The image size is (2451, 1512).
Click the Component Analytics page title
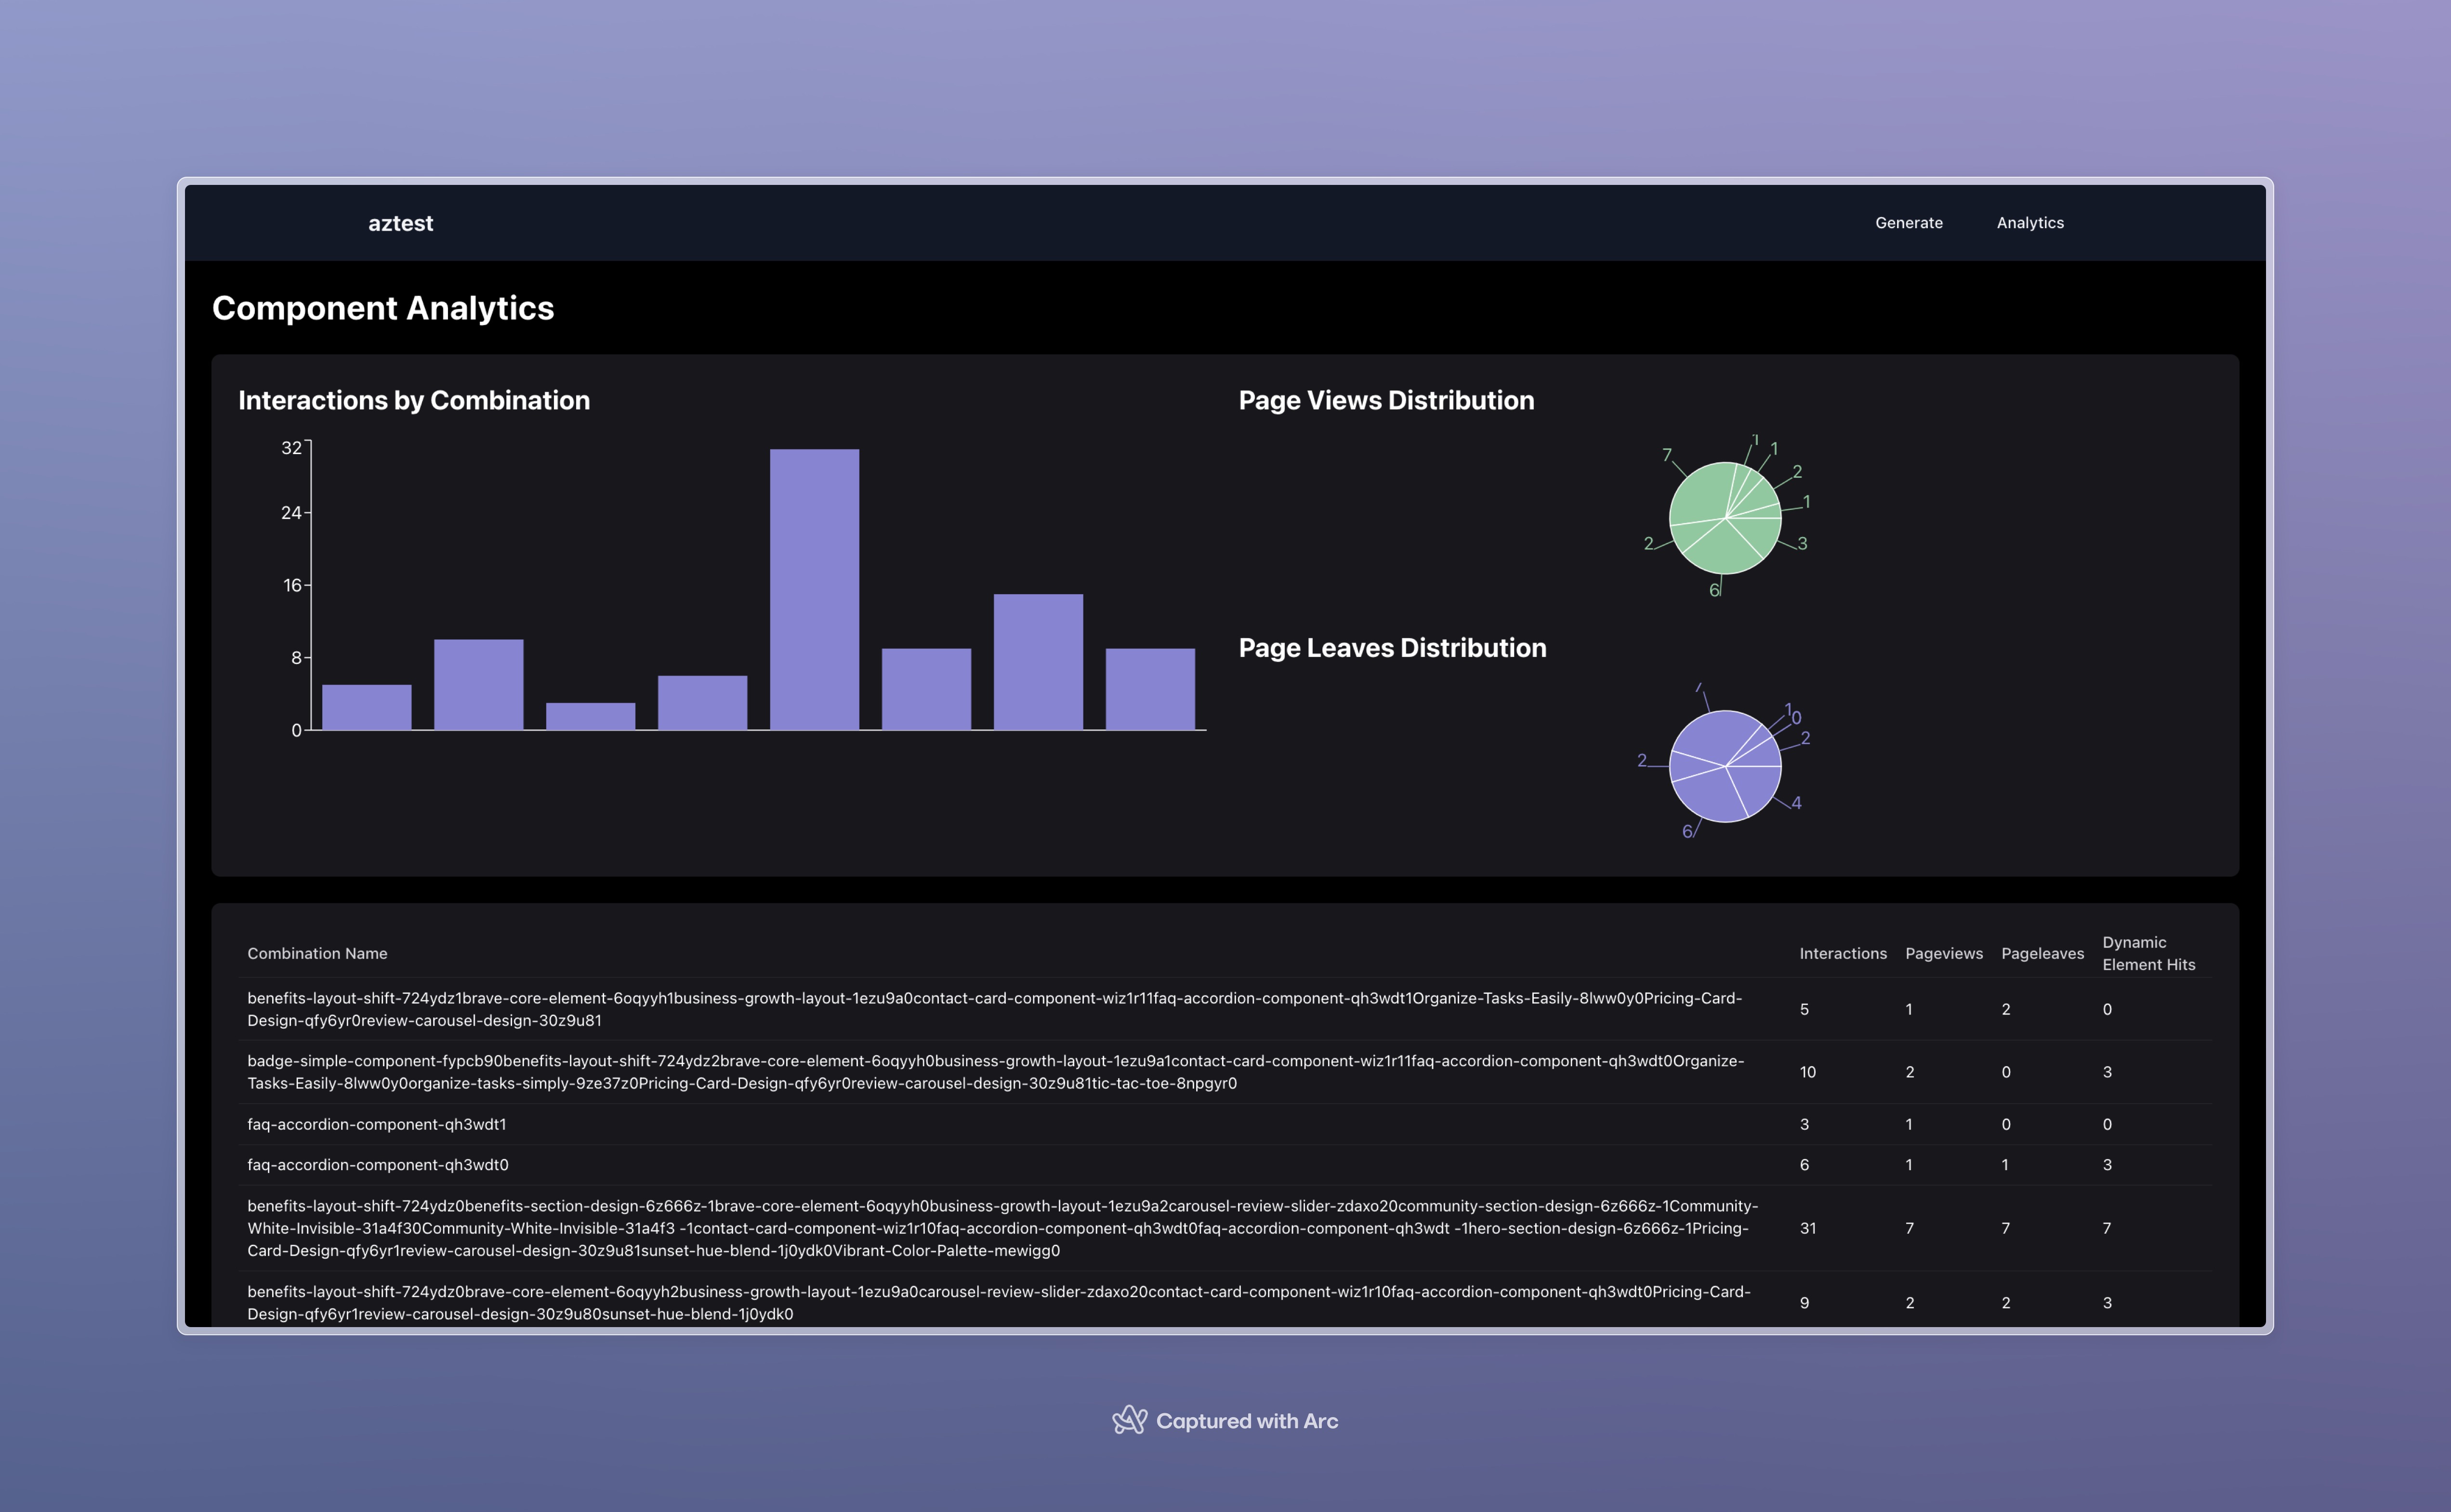point(382,308)
